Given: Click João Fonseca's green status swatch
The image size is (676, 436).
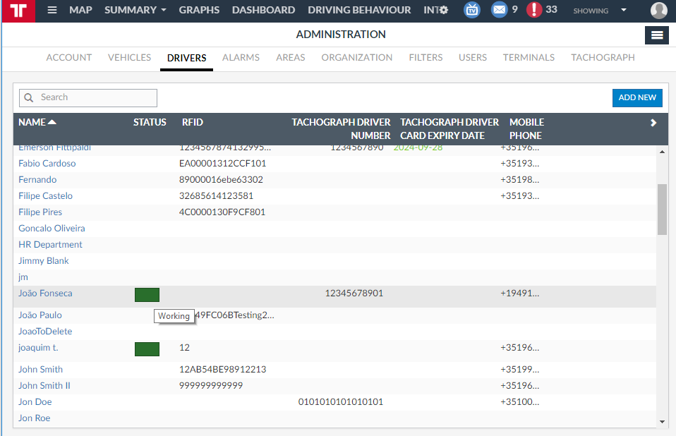Looking at the screenshot, I should point(147,295).
